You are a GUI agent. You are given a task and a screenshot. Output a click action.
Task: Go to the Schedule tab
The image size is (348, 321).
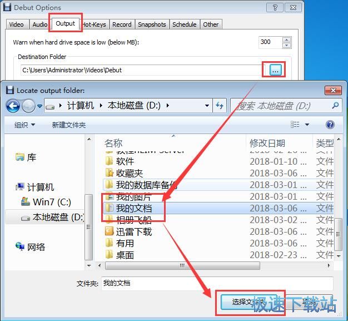(x=185, y=24)
